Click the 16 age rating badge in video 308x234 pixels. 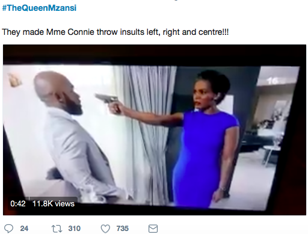(x=273, y=81)
